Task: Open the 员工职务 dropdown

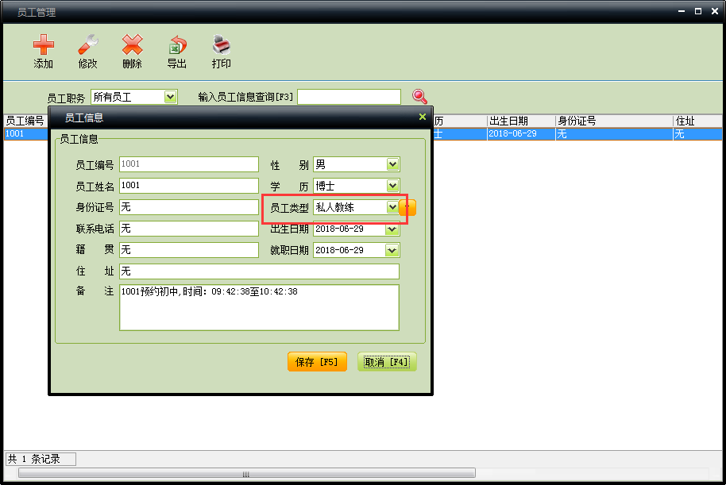Action: point(170,97)
